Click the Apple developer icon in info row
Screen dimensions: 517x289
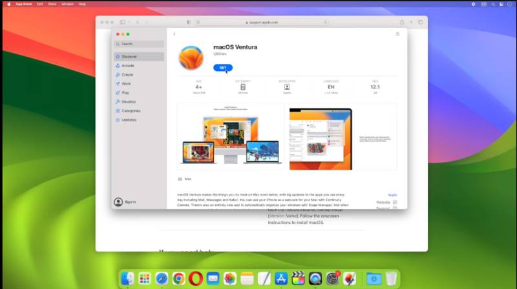[287, 87]
